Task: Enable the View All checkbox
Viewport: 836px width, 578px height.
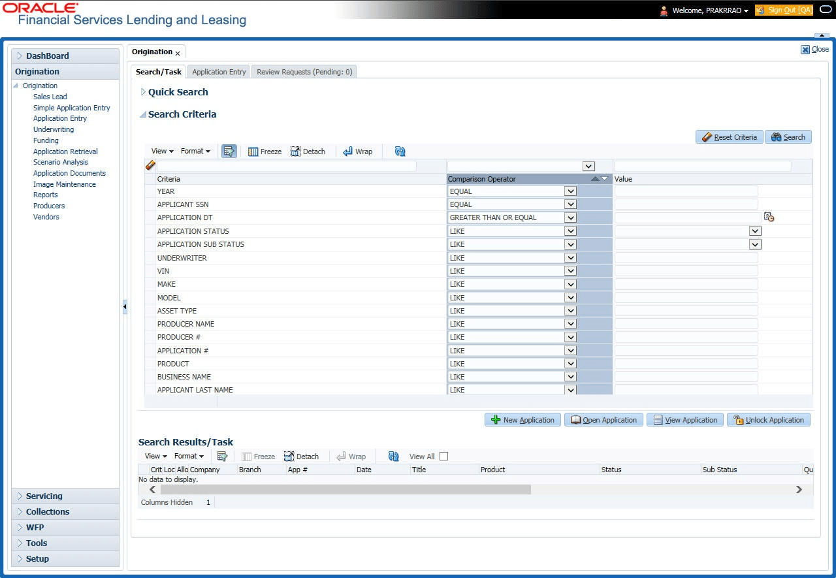Action: point(444,457)
